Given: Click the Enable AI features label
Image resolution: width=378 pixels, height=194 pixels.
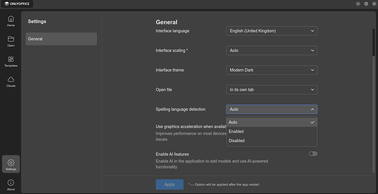Looking at the screenshot, I should [172, 154].
